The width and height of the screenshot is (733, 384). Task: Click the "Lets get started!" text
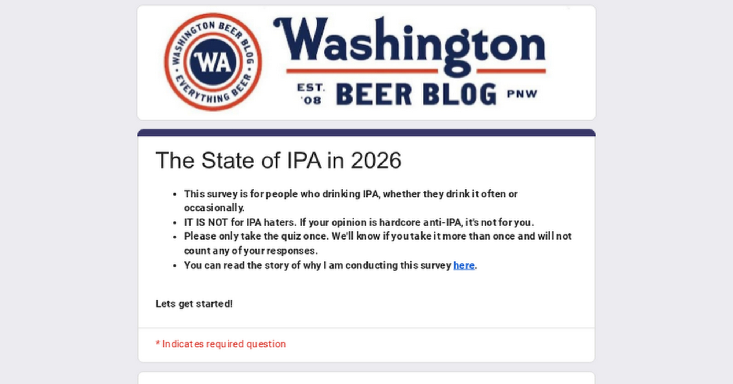[194, 304]
